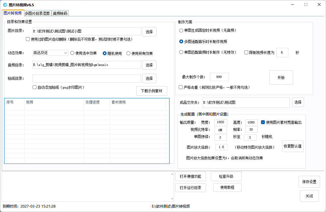This screenshot has width=326, height=212.
Task: Select the 图片转视频 tab
Action: pos(13,13)
